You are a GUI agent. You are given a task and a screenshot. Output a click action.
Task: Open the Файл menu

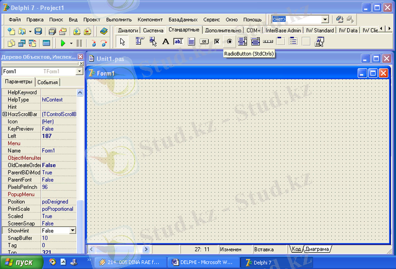[x=15, y=20]
